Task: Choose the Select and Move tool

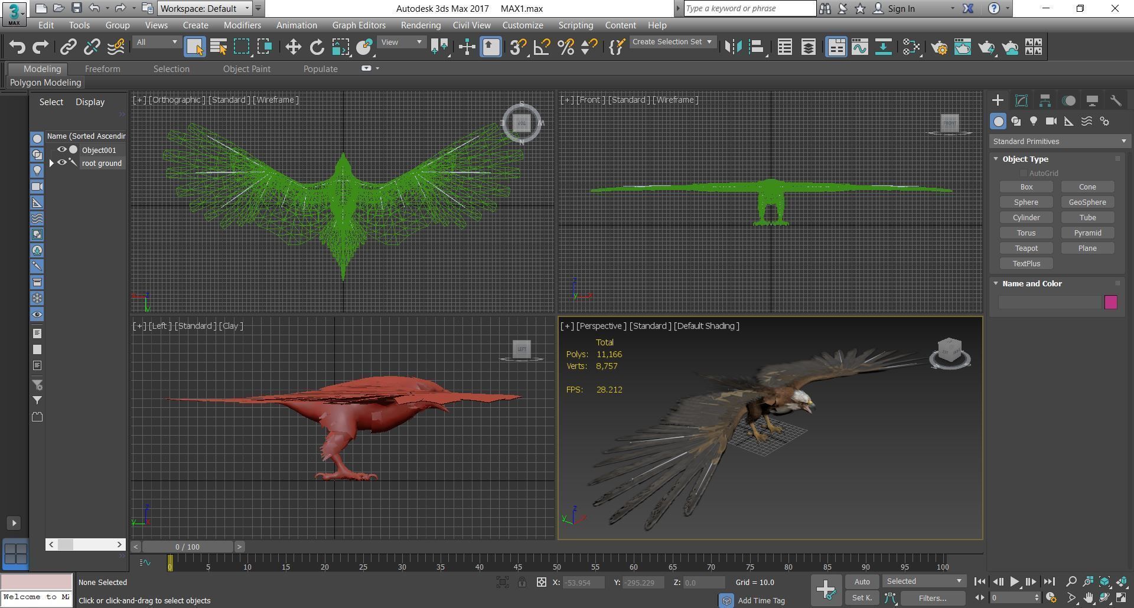Action: tap(293, 47)
